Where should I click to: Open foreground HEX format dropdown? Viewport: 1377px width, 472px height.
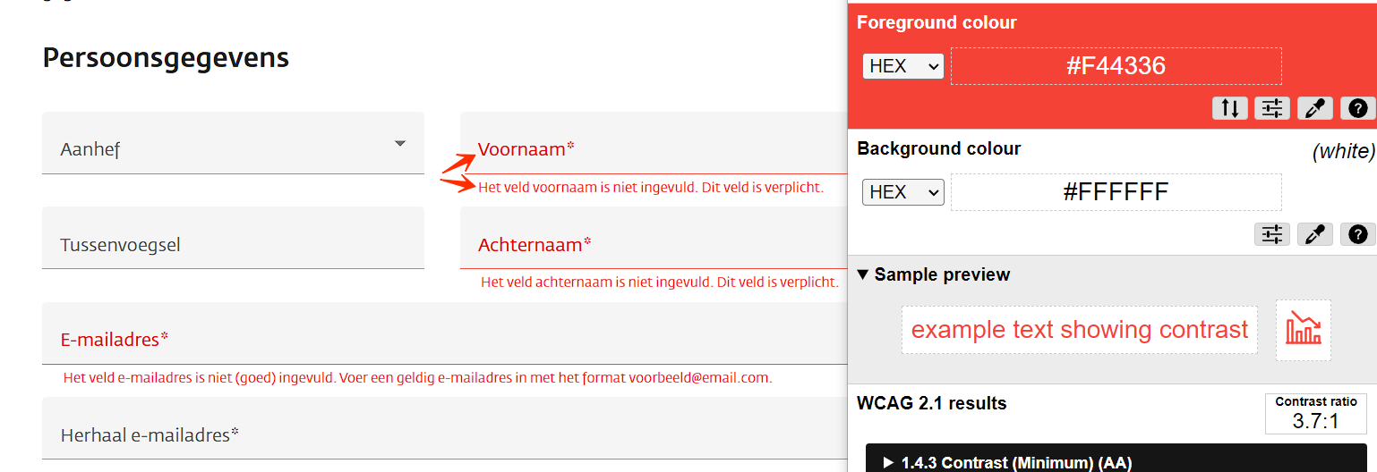coord(902,66)
